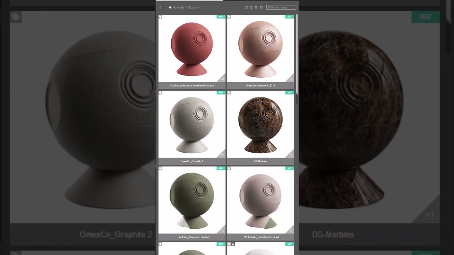Expand the arrow after Materials breadcrumb
454x255 pixels.
click(186, 7)
